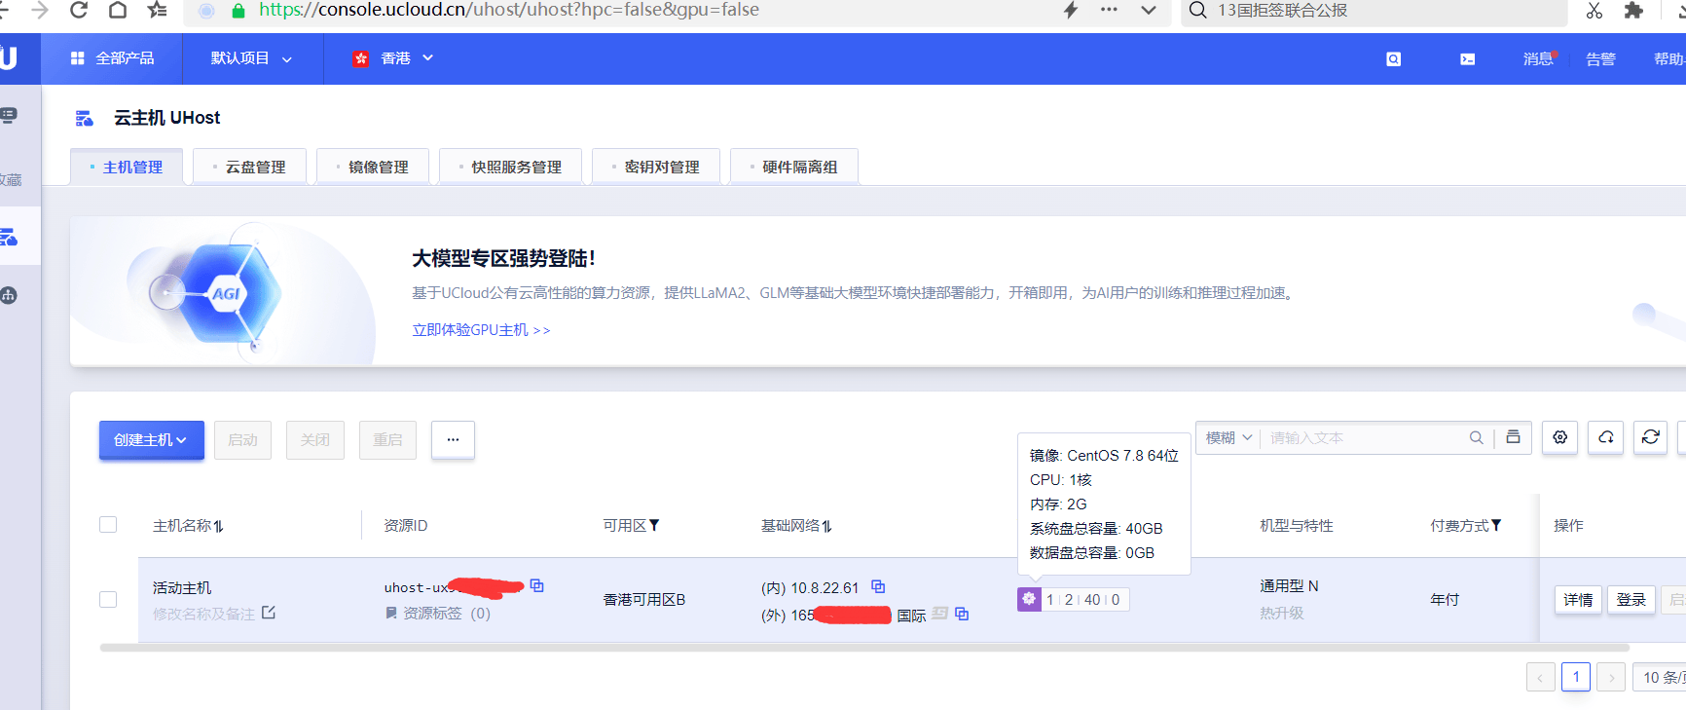Click the table horizontal scrollbar
Image resolution: width=1686 pixels, height=710 pixels.
coord(864,648)
